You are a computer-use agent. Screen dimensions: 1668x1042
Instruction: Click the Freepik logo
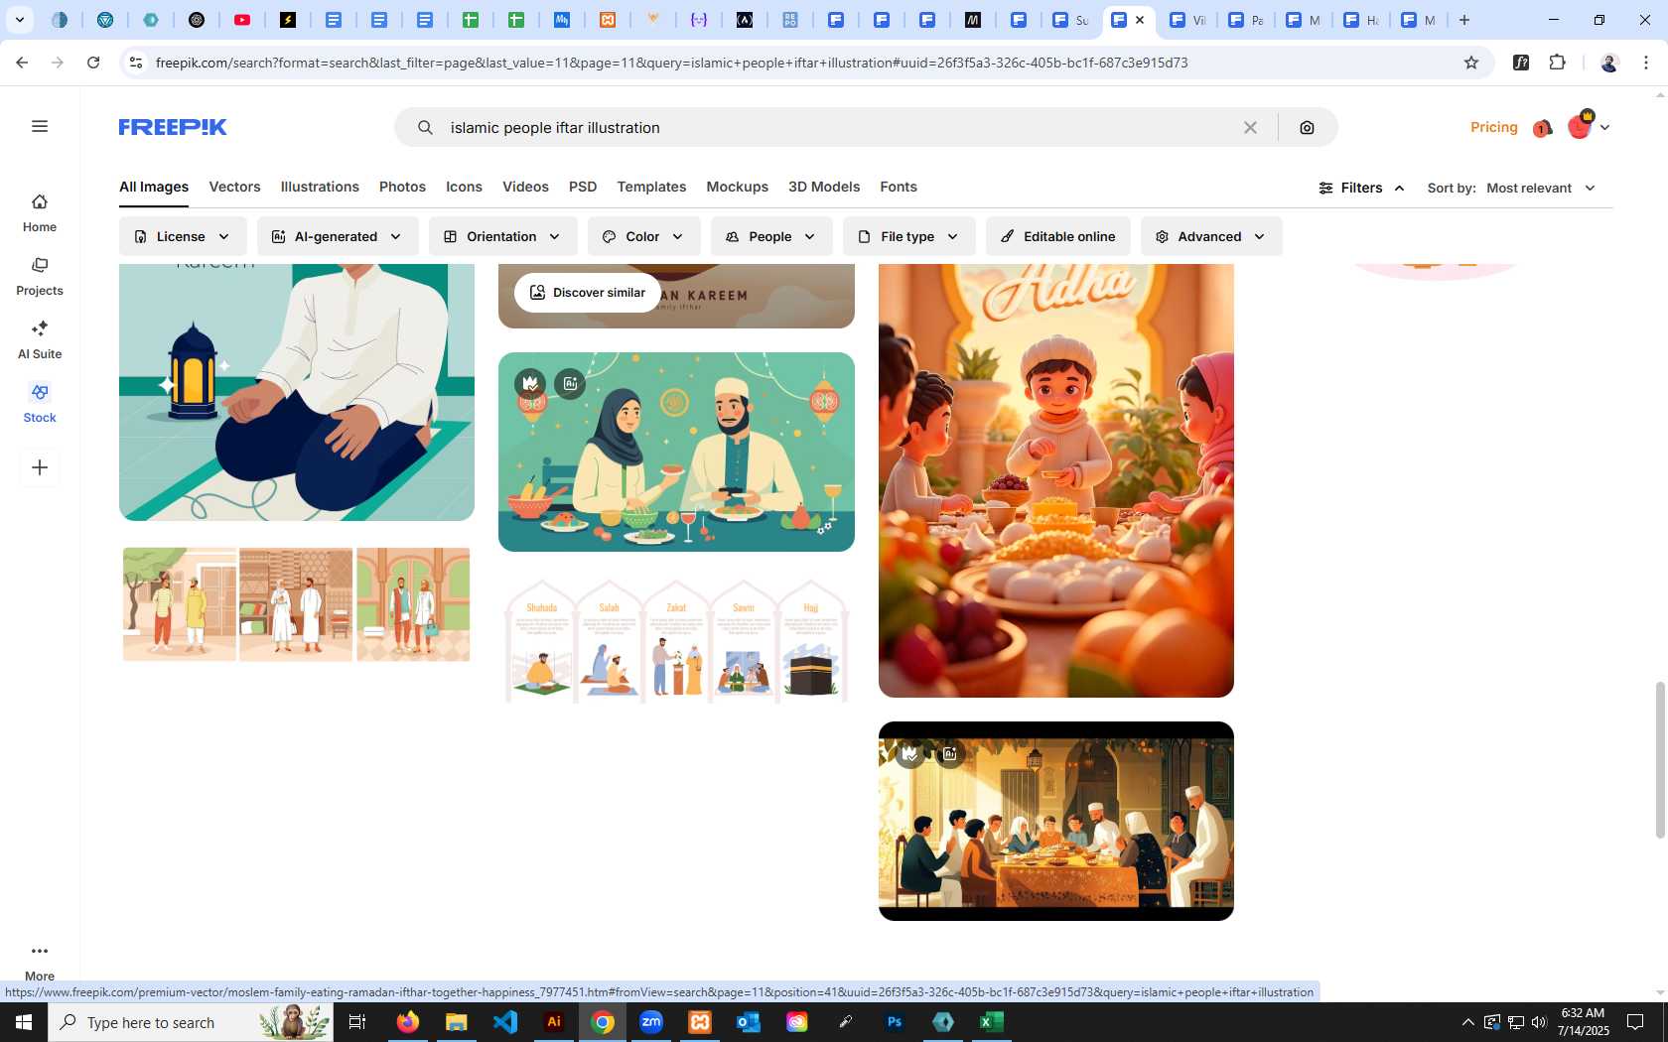click(x=173, y=127)
